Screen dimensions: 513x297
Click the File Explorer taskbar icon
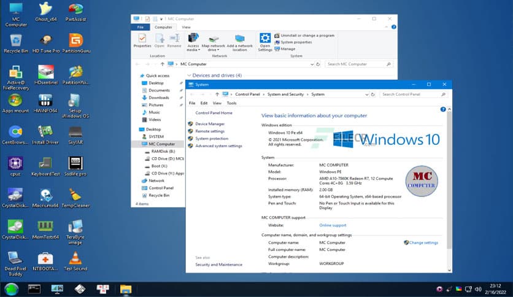click(126, 288)
